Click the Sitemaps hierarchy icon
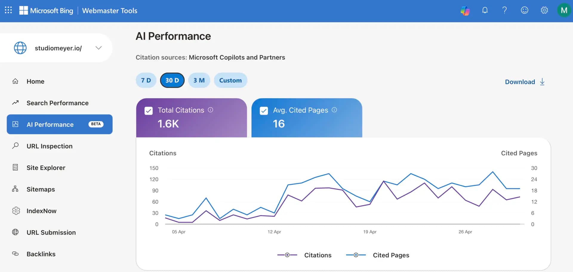The image size is (573, 272). tap(15, 189)
